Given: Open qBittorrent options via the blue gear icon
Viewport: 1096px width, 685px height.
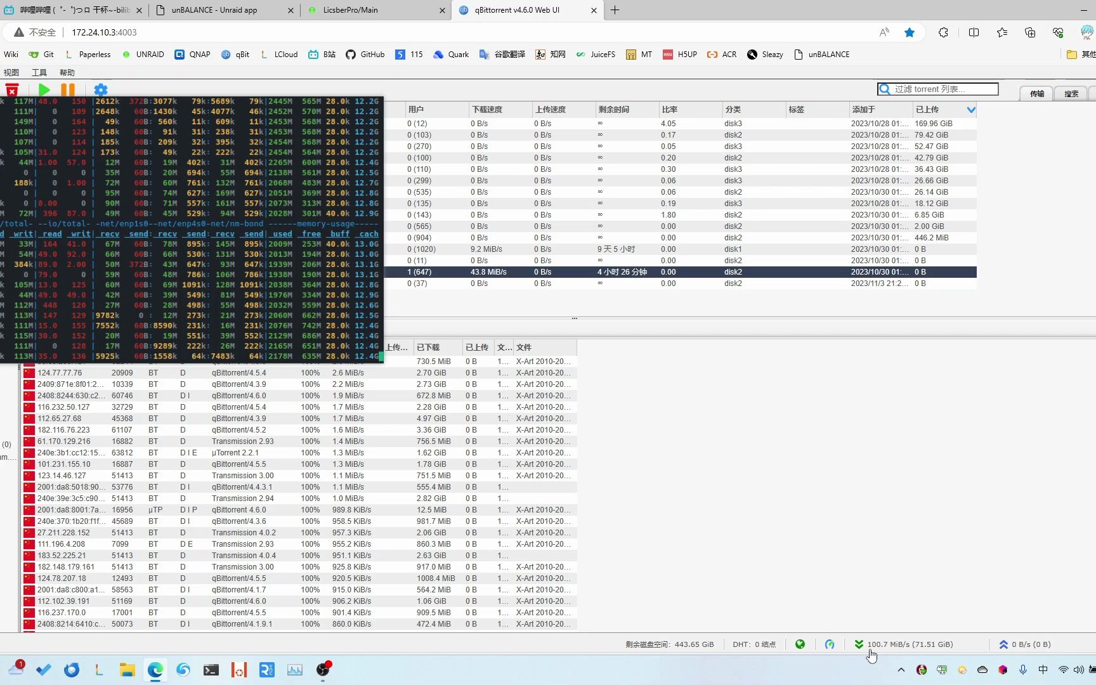Looking at the screenshot, I should click(101, 90).
